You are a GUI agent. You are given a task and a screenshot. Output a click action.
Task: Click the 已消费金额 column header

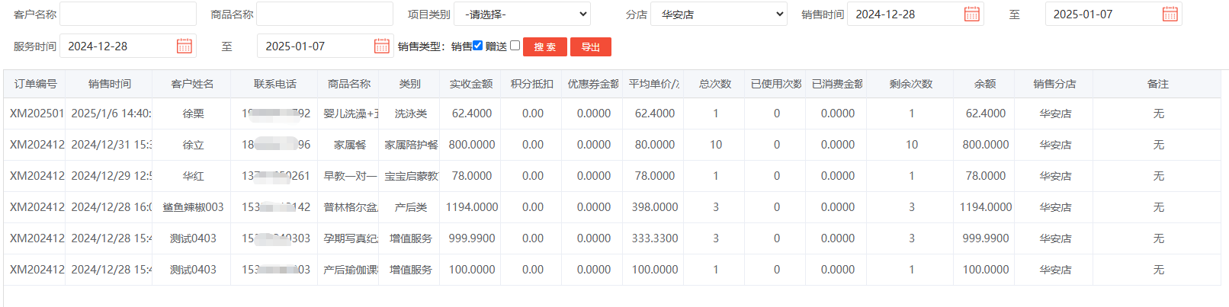[x=837, y=84]
